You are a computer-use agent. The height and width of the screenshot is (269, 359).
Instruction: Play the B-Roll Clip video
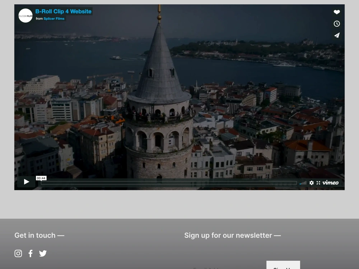[x=26, y=182]
